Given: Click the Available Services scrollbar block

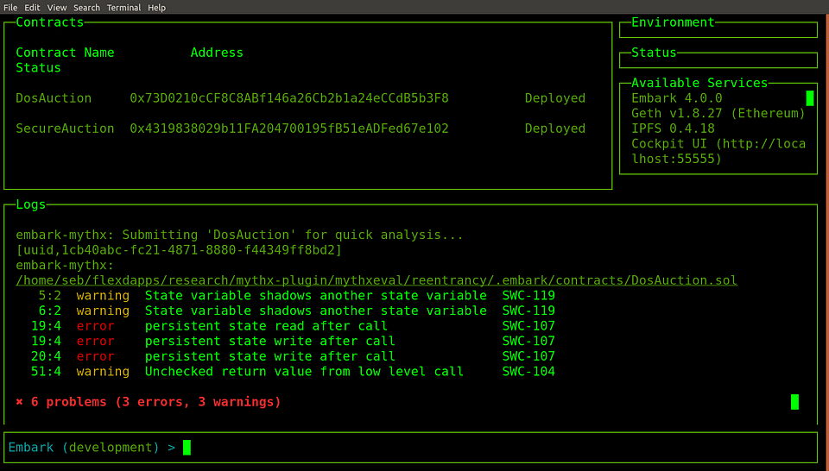Looking at the screenshot, I should click(x=809, y=98).
